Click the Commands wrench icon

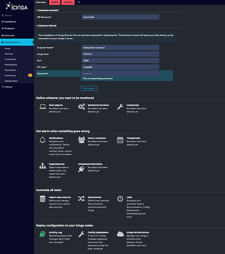(x=120, y=107)
